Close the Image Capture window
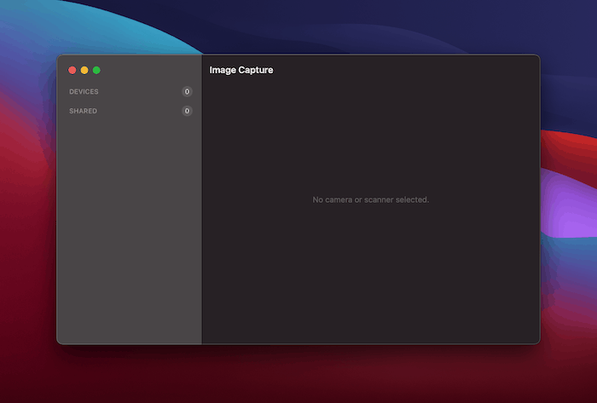 72,70
